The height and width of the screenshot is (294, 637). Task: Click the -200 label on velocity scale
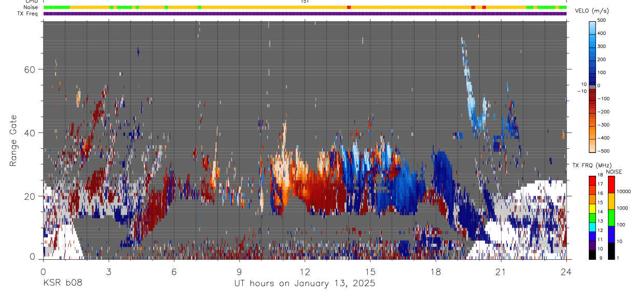point(604,112)
